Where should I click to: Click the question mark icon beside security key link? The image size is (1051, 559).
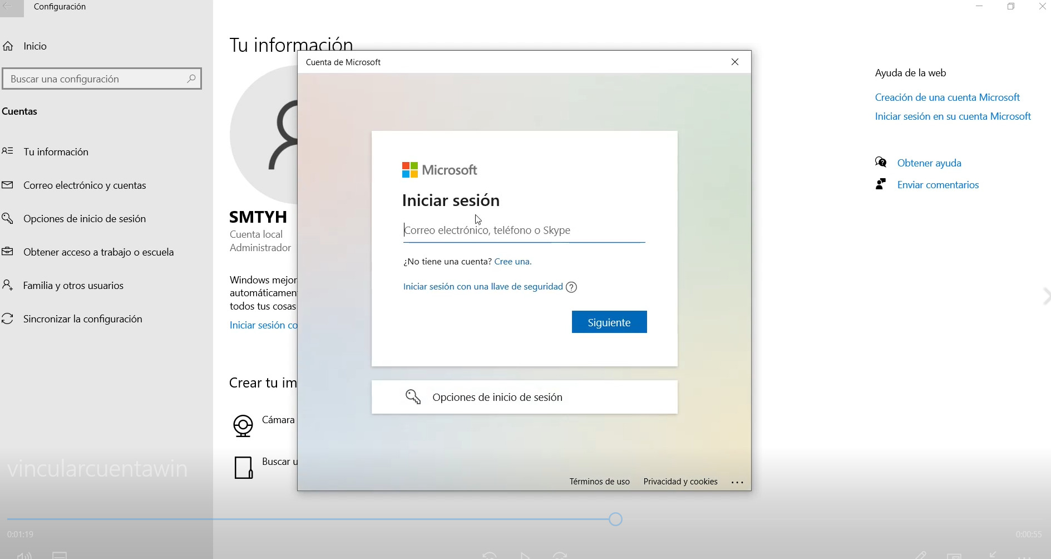coord(571,287)
